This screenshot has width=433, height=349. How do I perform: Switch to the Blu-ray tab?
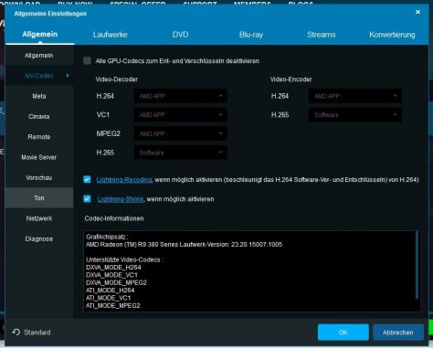pos(251,35)
